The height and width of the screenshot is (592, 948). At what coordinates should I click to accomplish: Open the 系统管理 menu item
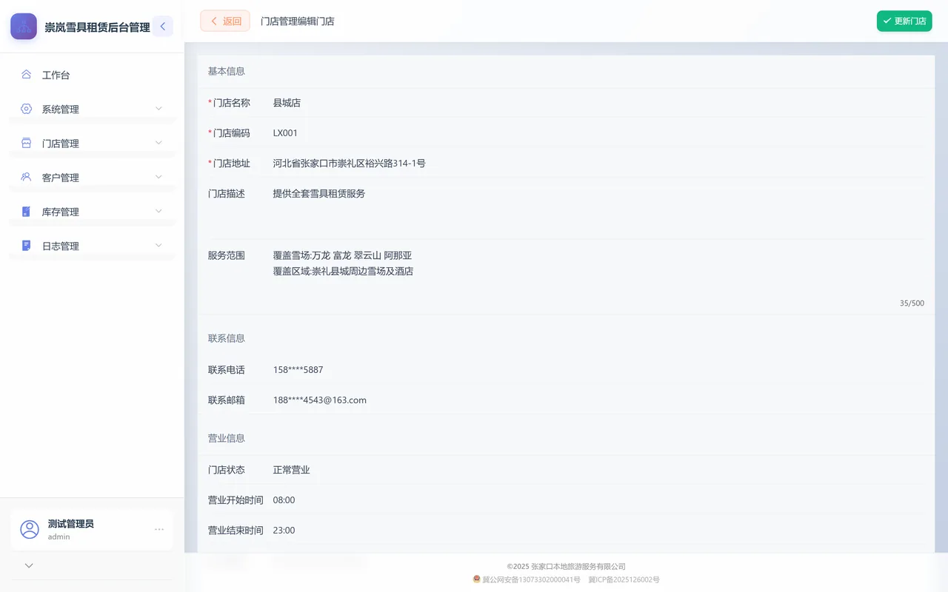click(92, 109)
